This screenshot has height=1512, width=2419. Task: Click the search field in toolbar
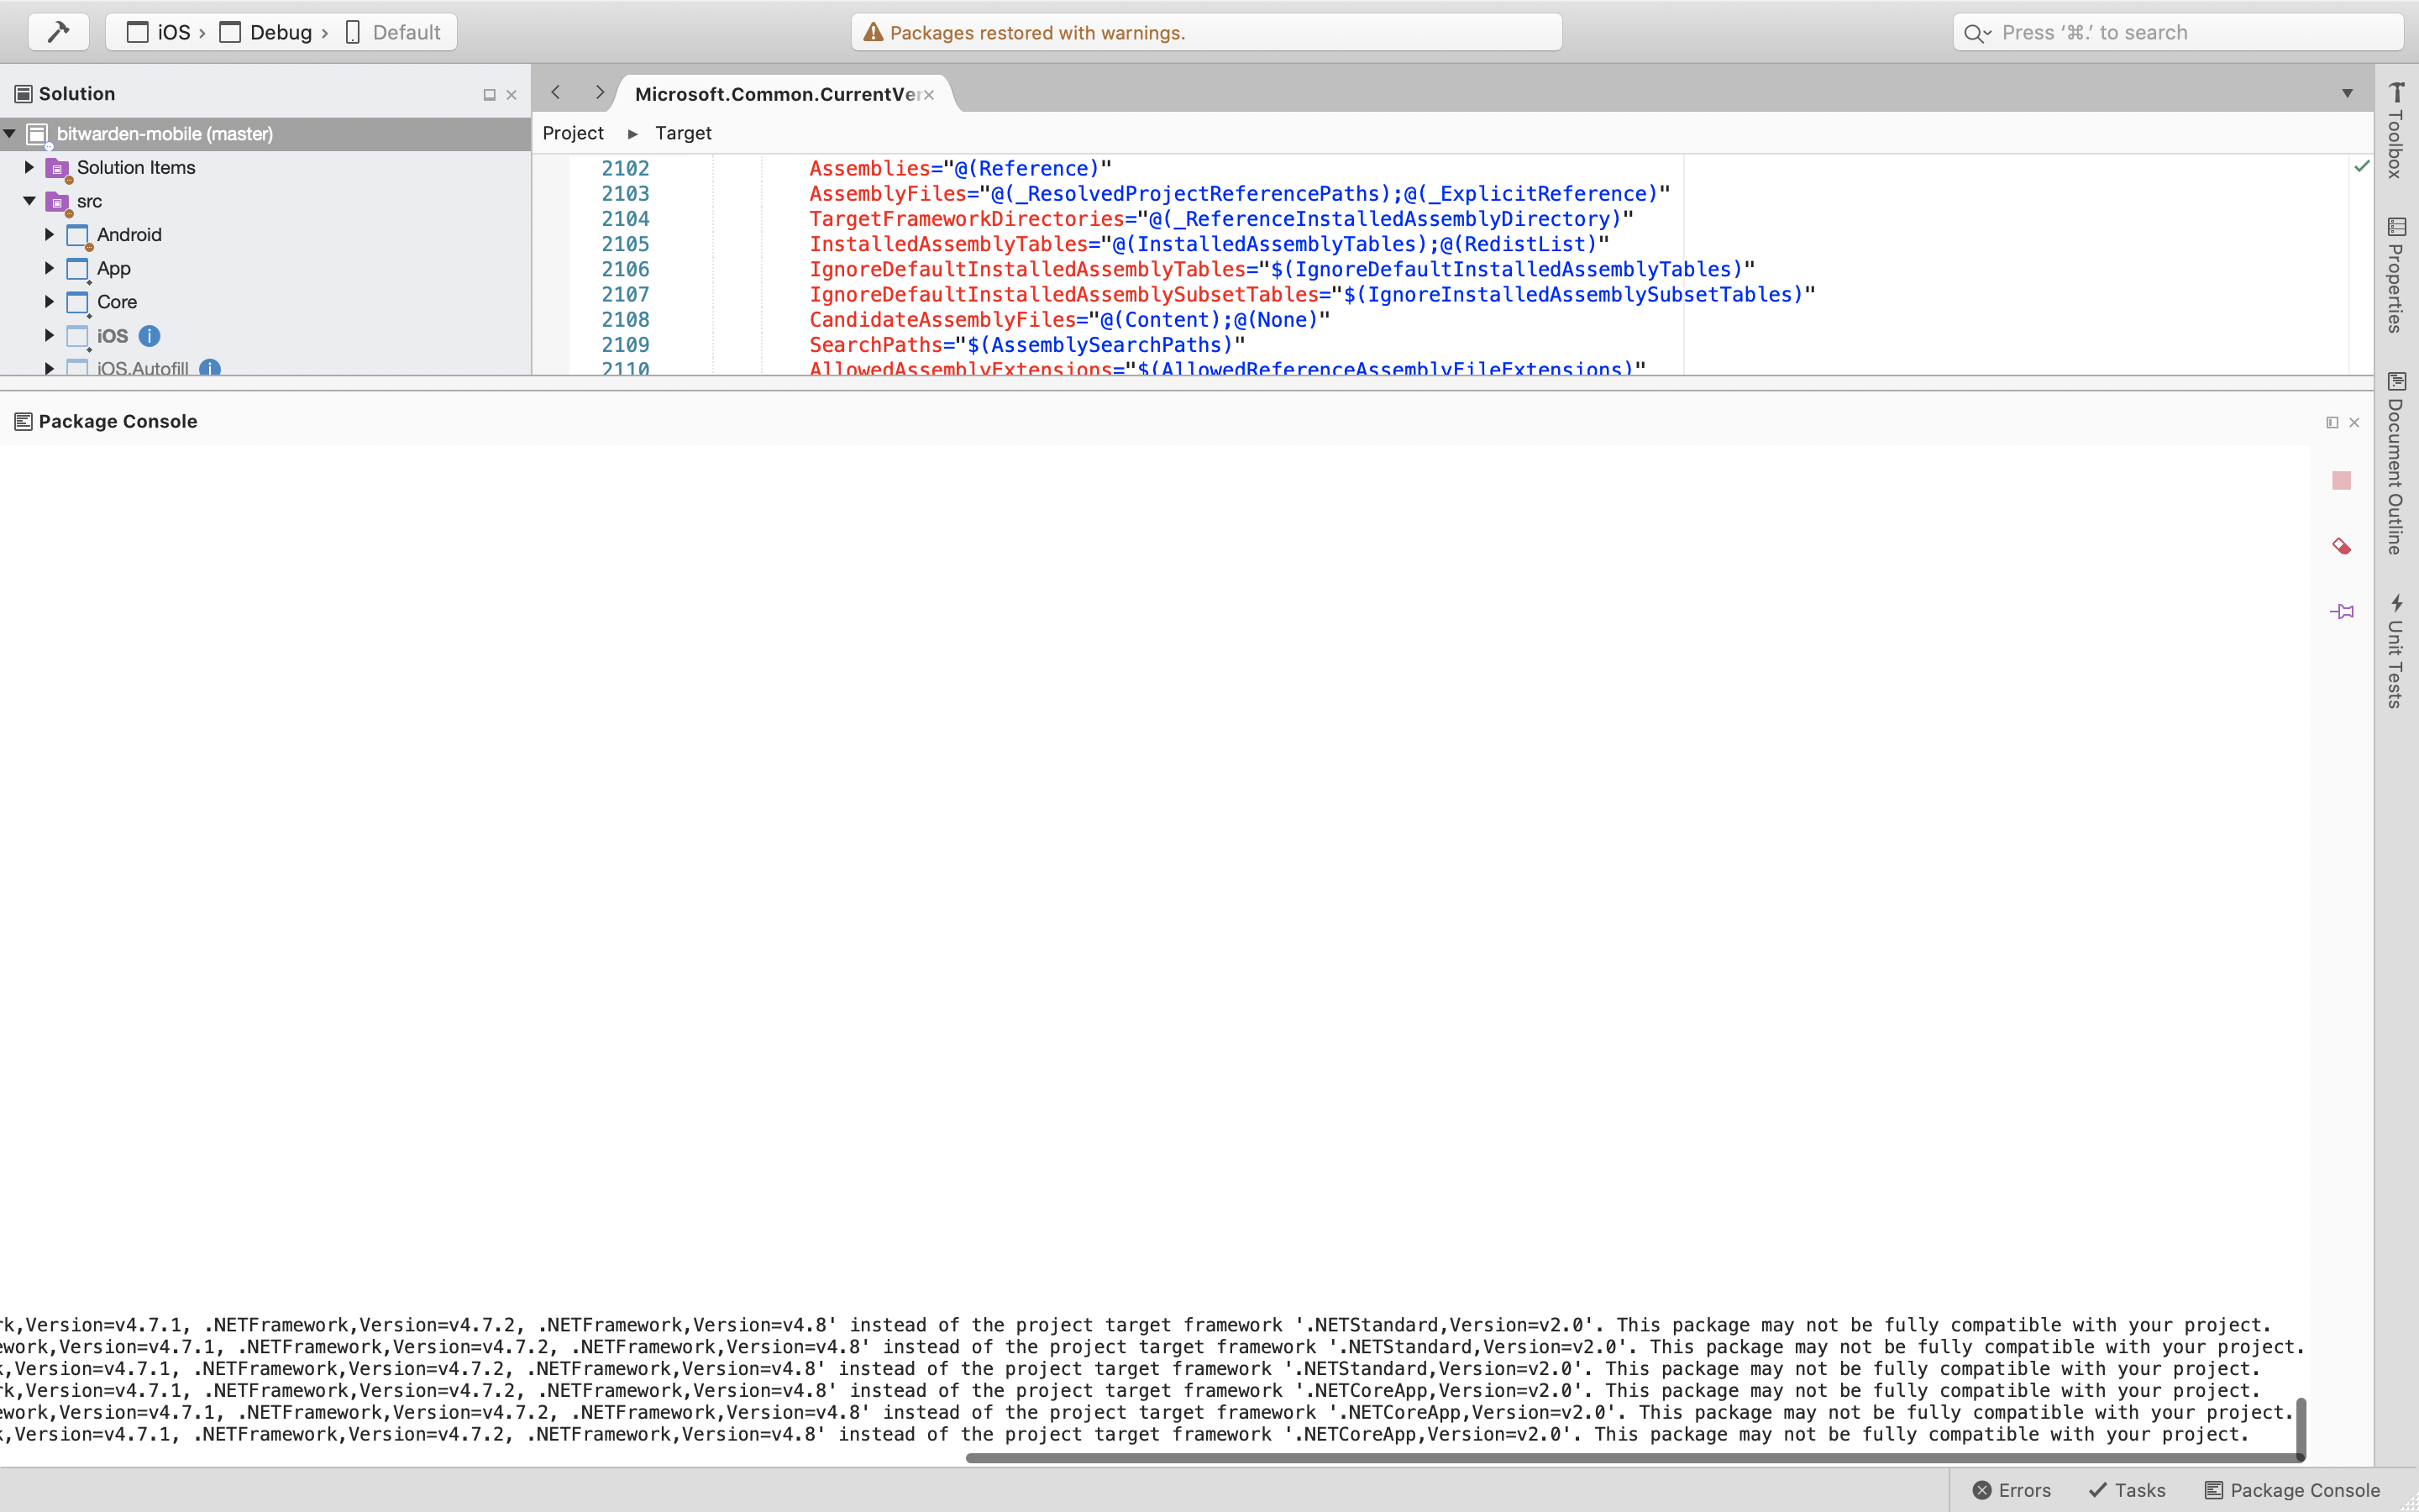pos(2179,32)
